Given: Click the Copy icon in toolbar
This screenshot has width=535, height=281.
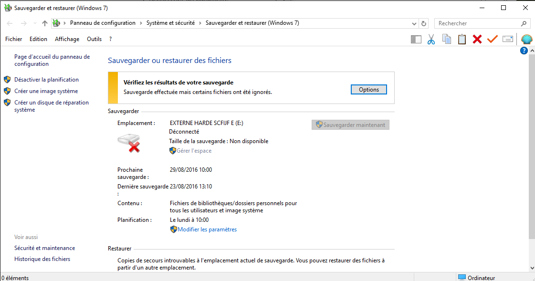Looking at the screenshot, I should tap(447, 39).
